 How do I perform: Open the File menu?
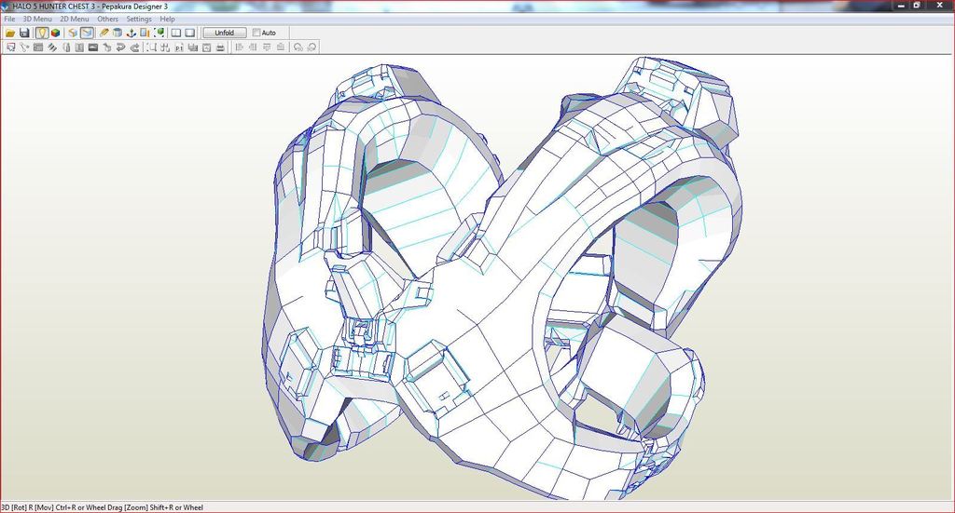[9, 19]
